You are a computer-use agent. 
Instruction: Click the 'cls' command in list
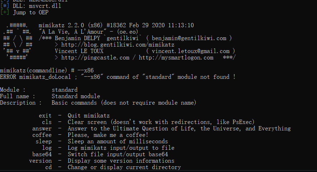47,122
